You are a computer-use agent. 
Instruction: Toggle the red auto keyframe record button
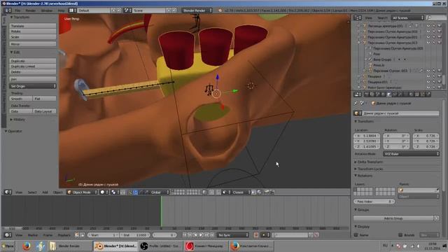(x=256, y=235)
